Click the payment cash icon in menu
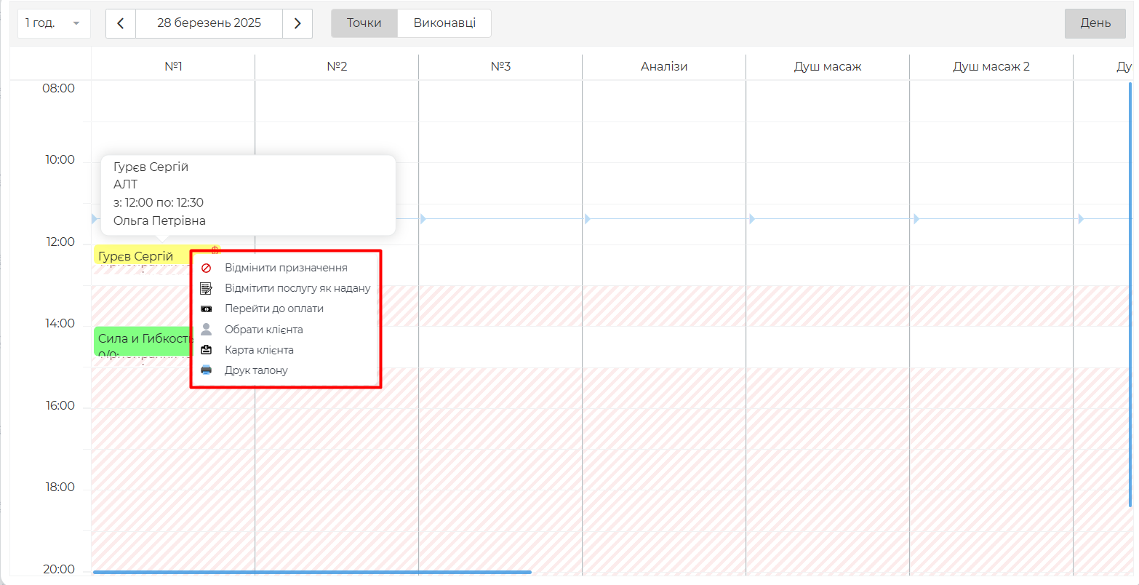 tap(206, 309)
